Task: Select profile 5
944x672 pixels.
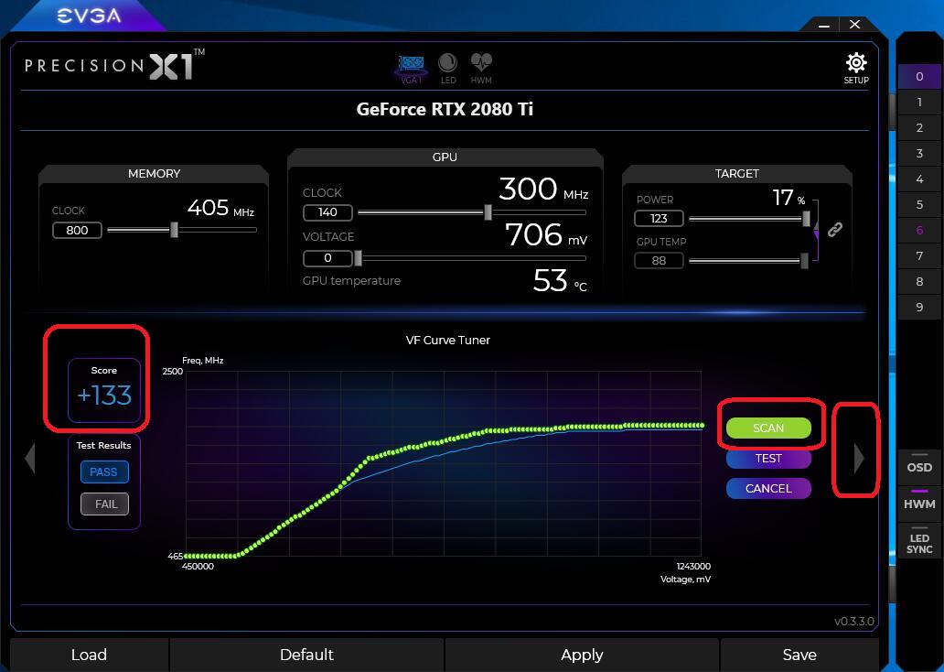Action: pyautogui.click(x=919, y=204)
